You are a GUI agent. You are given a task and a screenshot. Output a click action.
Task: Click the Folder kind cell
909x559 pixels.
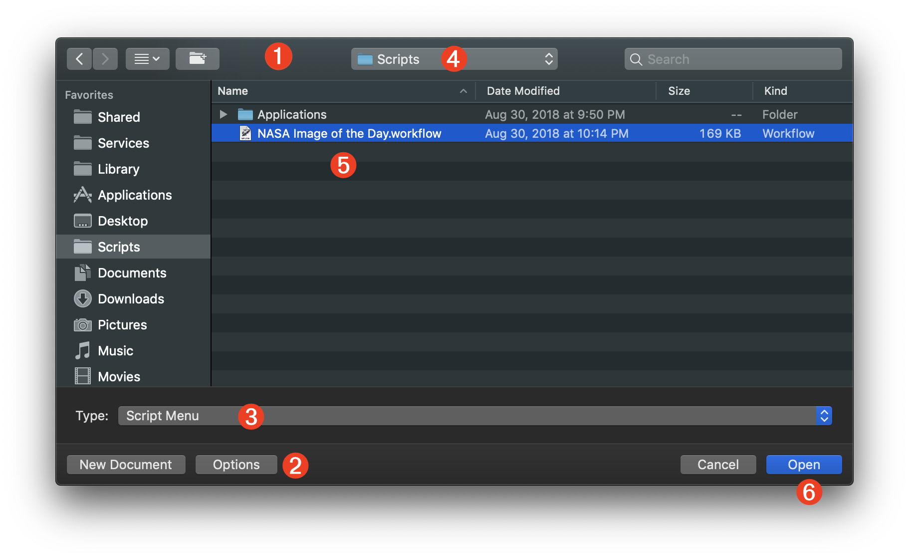(780, 114)
